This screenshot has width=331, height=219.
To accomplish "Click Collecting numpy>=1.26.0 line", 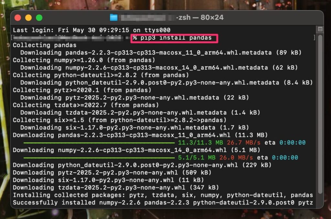I will tap(84, 60).
